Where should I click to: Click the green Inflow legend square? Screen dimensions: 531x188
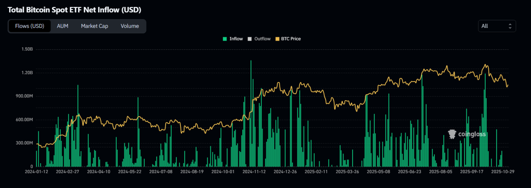[x=225, y=39]
